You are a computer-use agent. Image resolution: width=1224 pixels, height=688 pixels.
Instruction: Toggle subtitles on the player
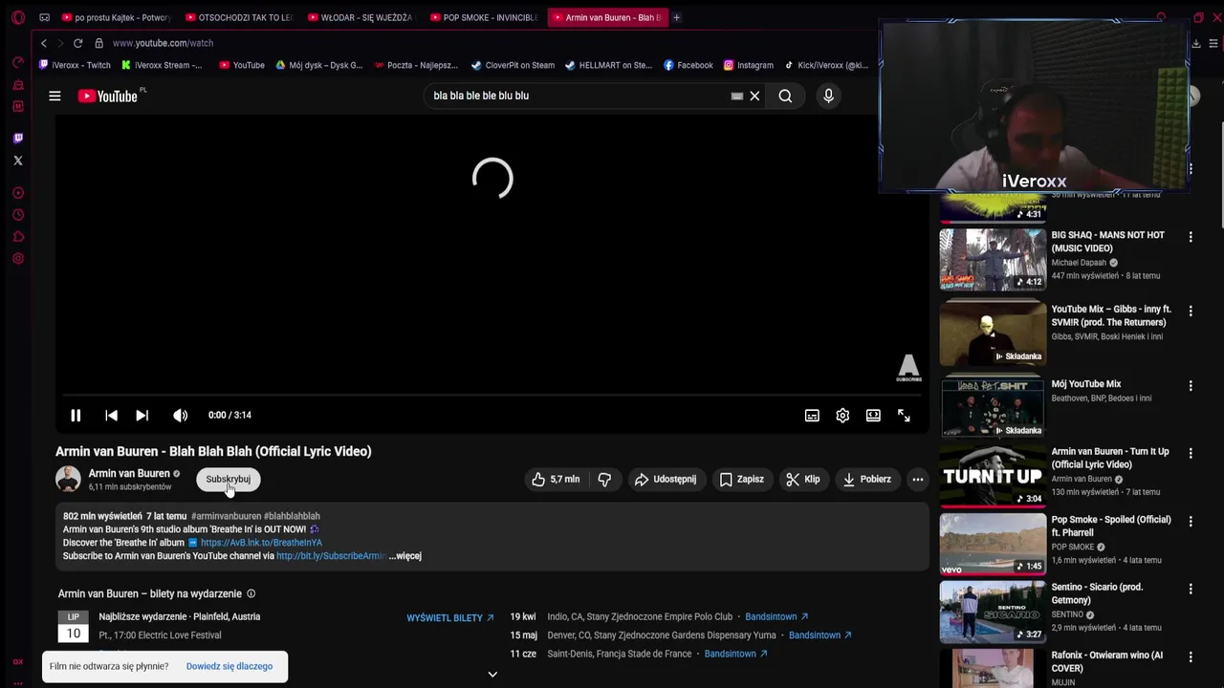coord(812,415)
